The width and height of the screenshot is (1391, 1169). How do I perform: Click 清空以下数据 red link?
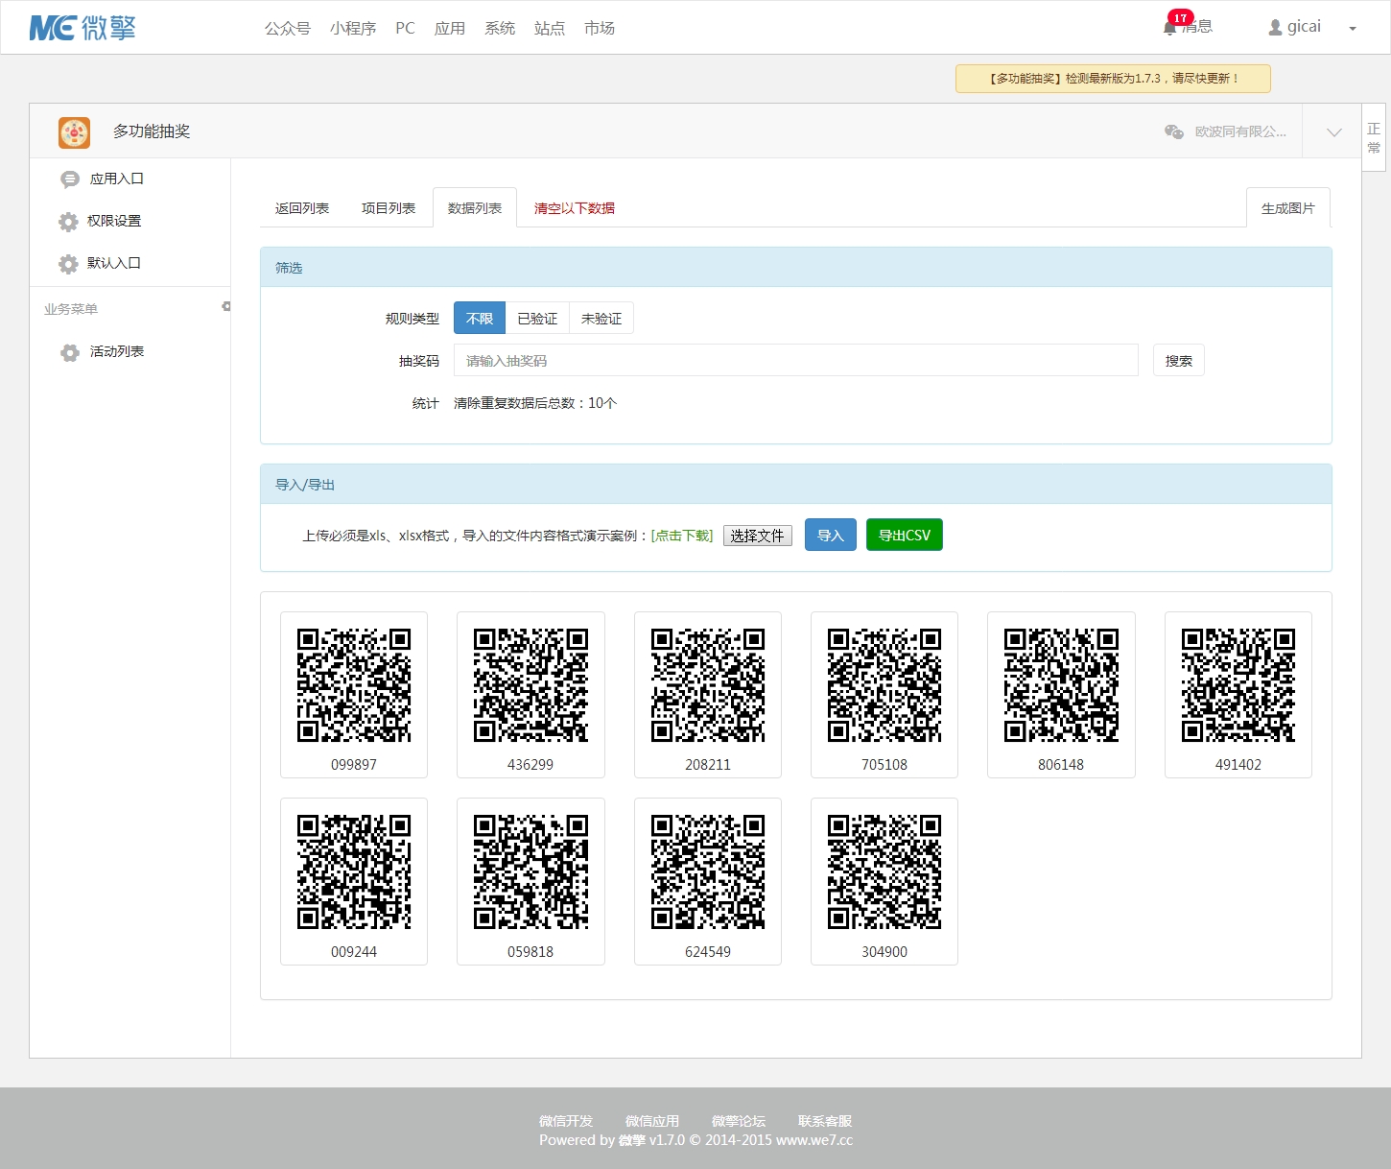[575, 208]
